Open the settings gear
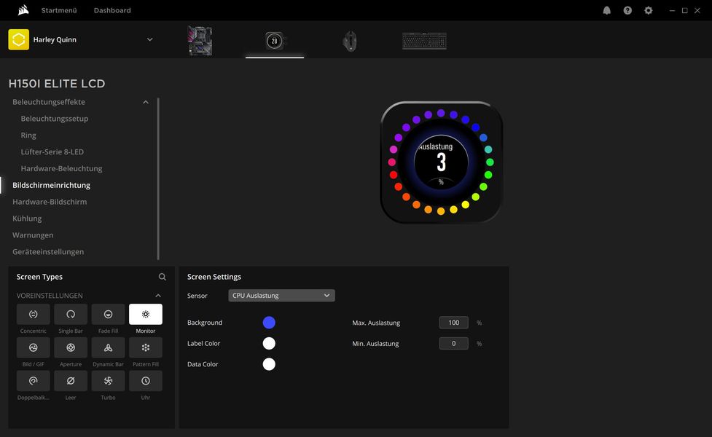The height and width of the screenshot is (437, 712). pyautogui.click(x=649, y=10)
